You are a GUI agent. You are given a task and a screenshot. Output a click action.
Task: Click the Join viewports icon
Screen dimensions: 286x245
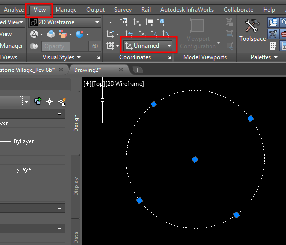(x=229, y=34)
